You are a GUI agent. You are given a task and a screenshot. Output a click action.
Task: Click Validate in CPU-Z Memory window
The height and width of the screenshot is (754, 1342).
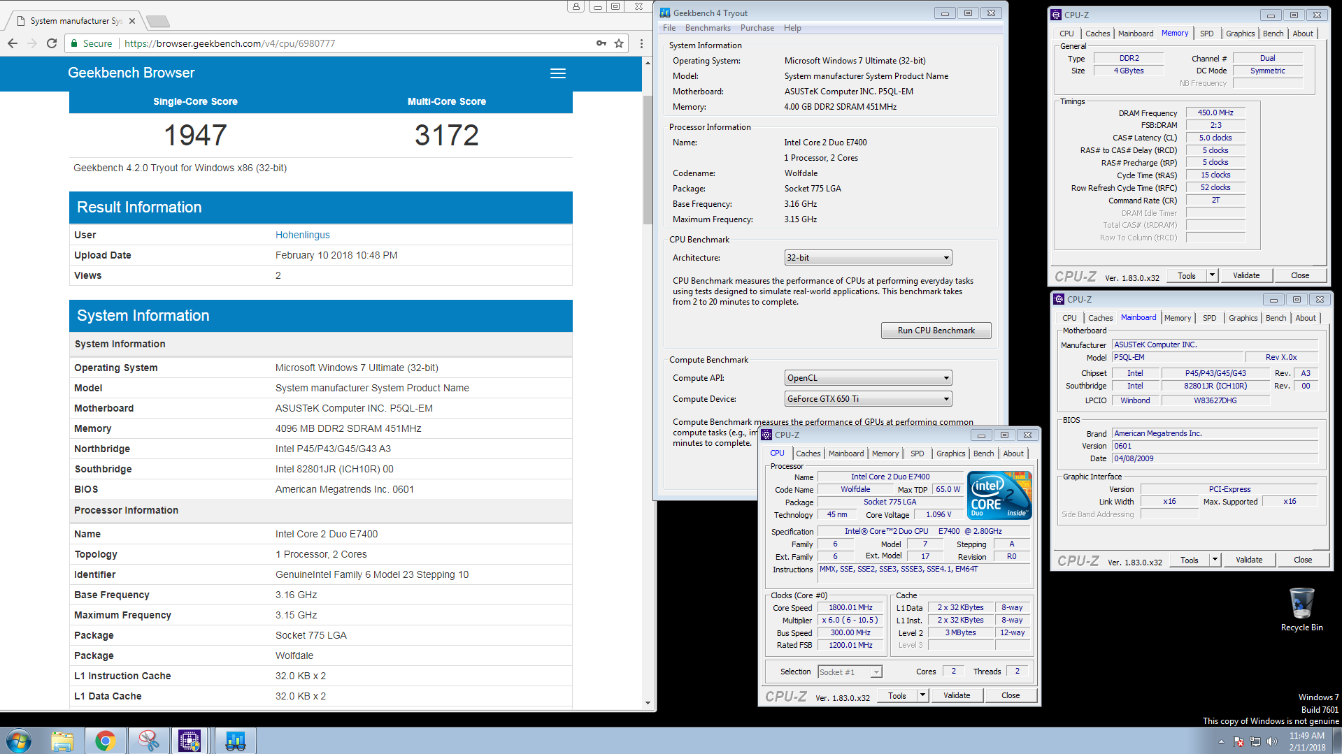(1245, 275)
